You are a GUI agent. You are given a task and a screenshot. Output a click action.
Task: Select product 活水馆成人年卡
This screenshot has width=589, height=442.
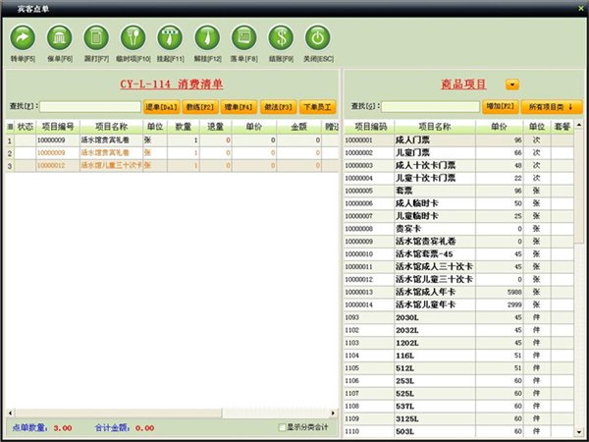(458, 292)
